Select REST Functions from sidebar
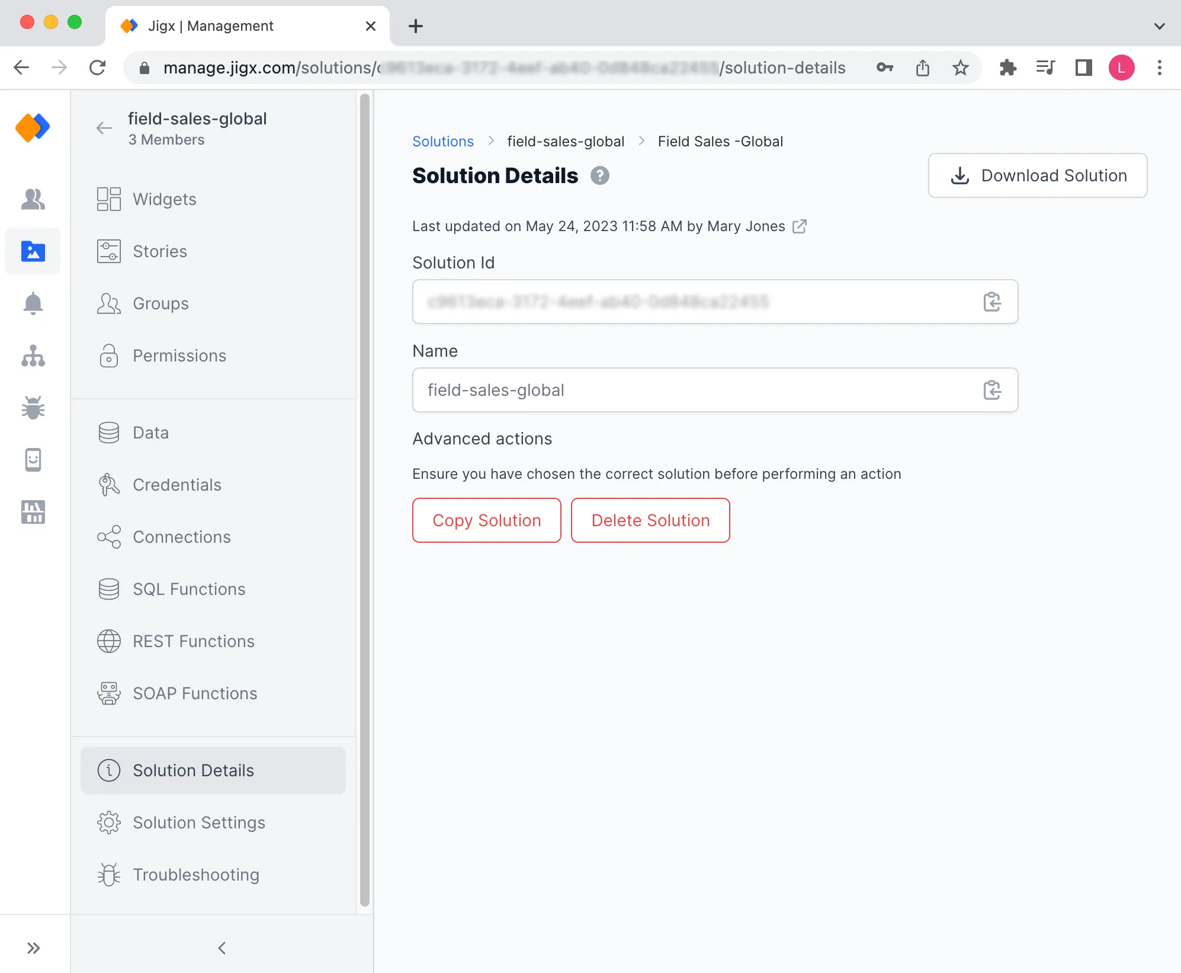1181x973 pixels. (x=193, y=640)
